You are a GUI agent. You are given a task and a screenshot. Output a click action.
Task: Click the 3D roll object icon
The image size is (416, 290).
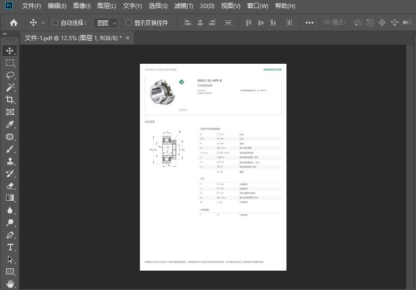click(x=370, y=23)
